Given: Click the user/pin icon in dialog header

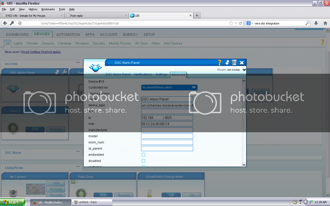Looking at the screenshot, I should (227, 63).
